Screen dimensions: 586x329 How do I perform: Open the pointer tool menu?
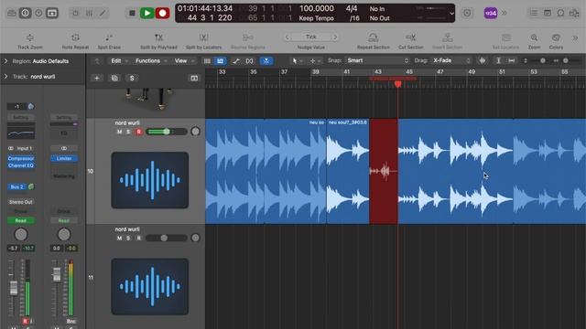tap(297, 61)
